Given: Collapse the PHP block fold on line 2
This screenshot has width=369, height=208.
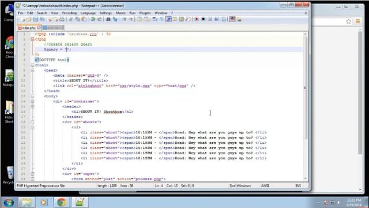Looking at the screenshot, I should click(x=32, y=39).
